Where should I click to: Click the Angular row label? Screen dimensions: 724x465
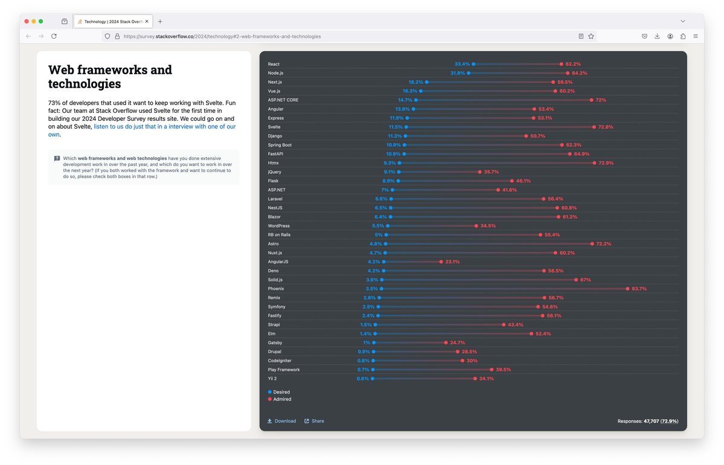276,109
